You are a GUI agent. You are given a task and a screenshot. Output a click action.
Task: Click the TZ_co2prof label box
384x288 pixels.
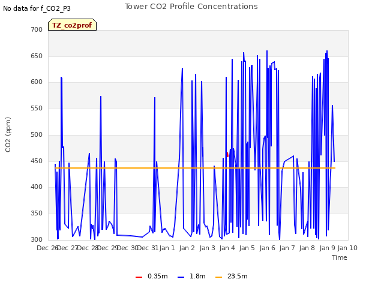(x=72, y=25)
